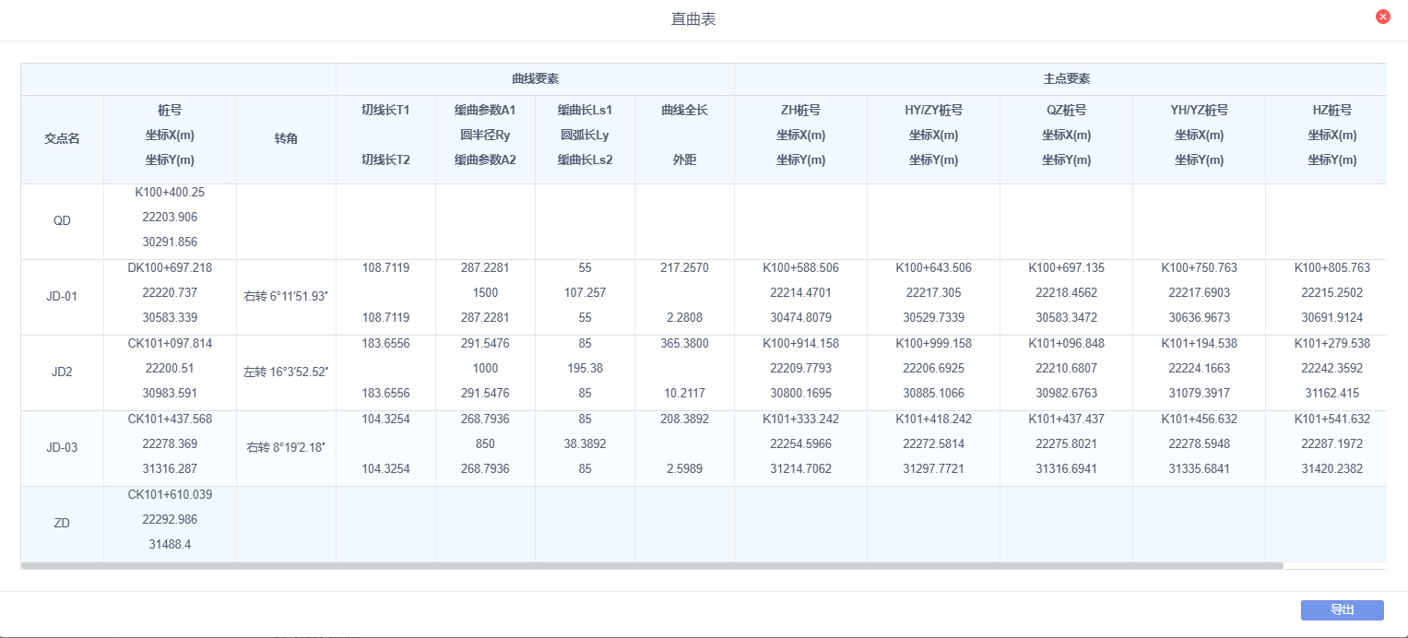
Task: Click the K101+541.632 HZ stake value
Action: (1331, 419)
